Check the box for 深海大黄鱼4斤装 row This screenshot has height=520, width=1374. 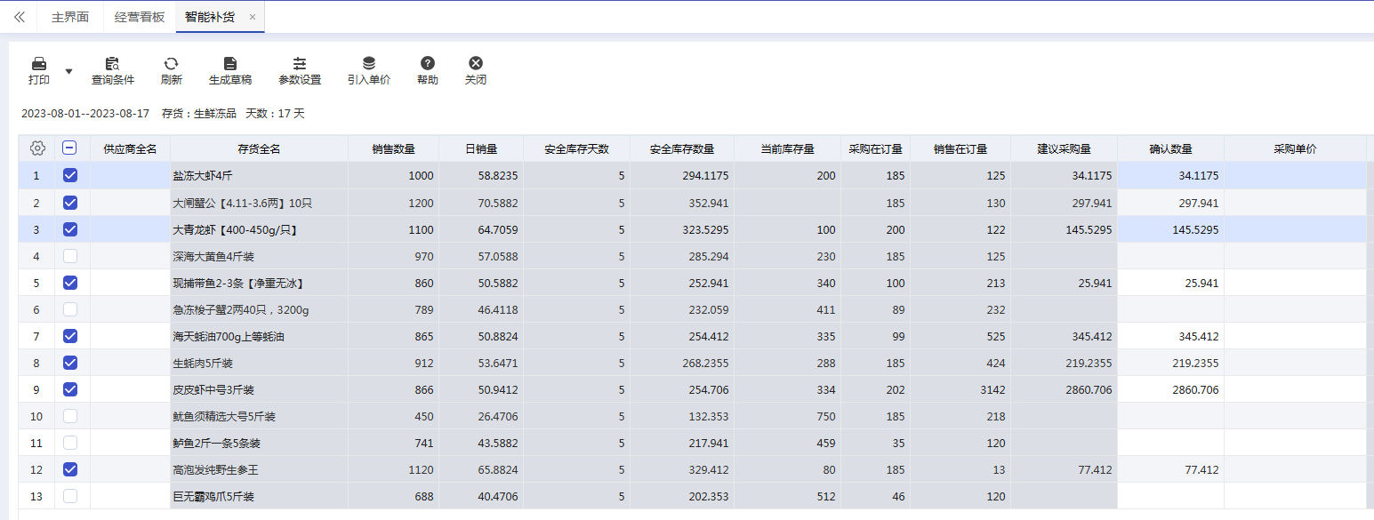tap(70, 256)
